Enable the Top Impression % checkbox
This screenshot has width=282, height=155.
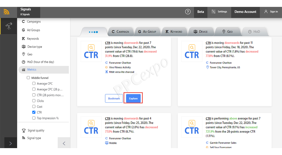(x=34, y=118)
